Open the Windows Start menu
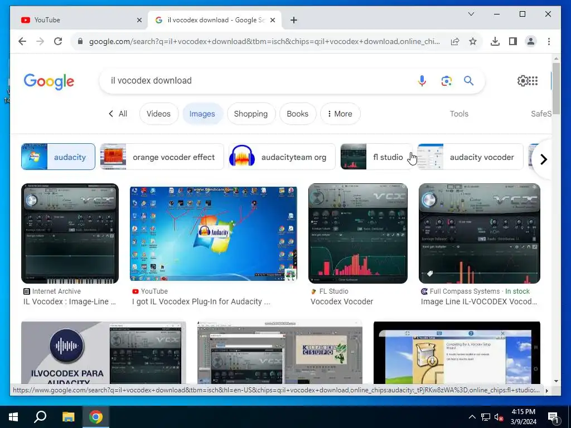 pyautogui.click(x=13, y=417)
